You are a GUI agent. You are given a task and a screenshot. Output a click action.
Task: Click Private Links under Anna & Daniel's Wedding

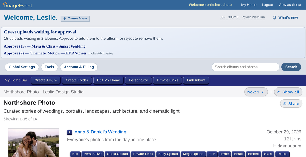[x=143, y=154]
